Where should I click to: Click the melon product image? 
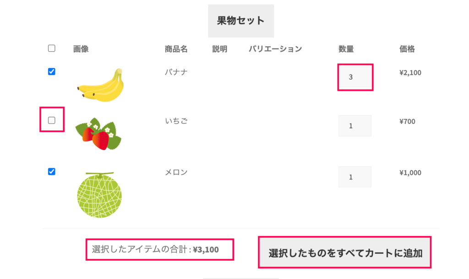click(x=99, y=195)
